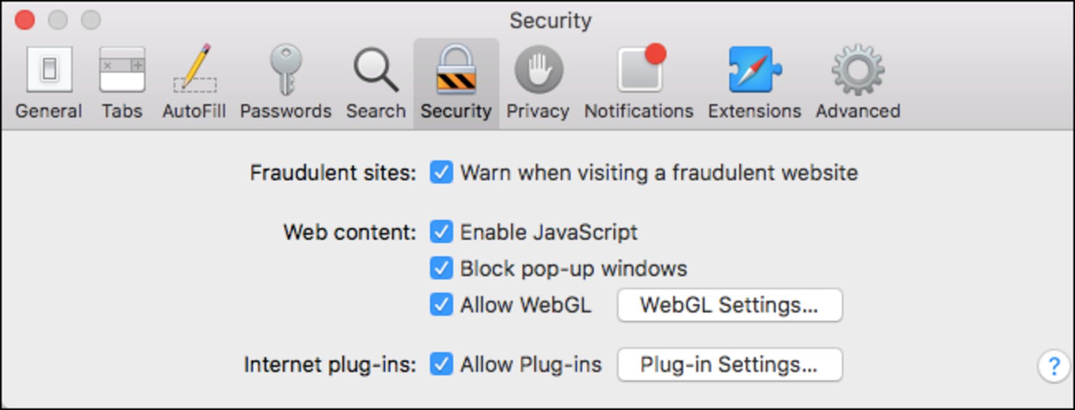Toggle the Allow Plug-ins checkbox
This screenshot has height=410, width=1075.
441,365
